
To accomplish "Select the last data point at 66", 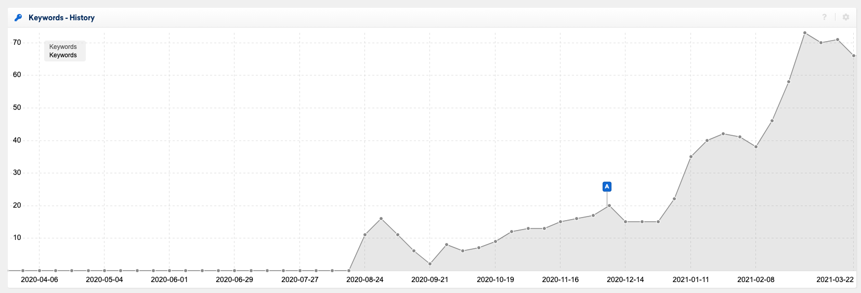I will point(854,56).
